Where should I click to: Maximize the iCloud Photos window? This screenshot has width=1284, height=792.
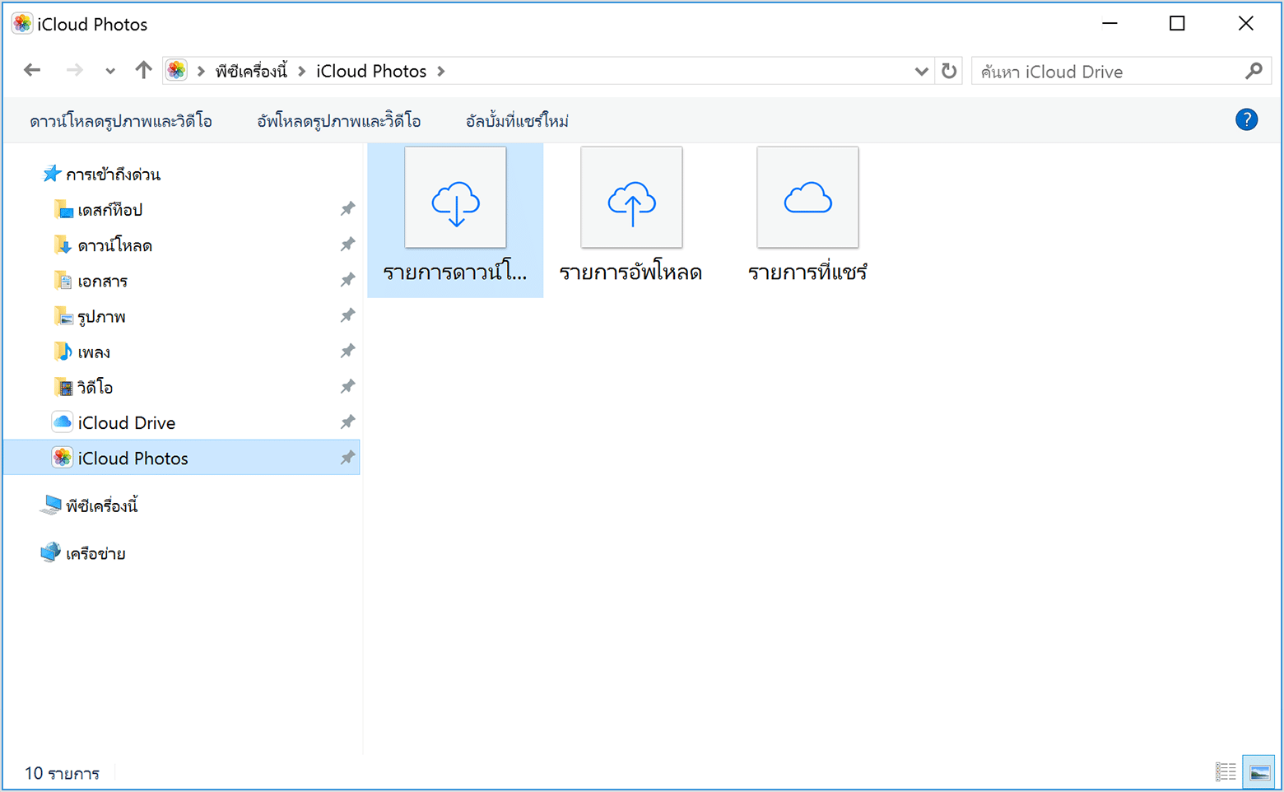[1177, 24]
